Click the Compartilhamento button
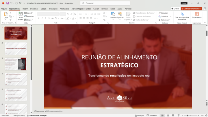208x117 pixels. (191, 9)
